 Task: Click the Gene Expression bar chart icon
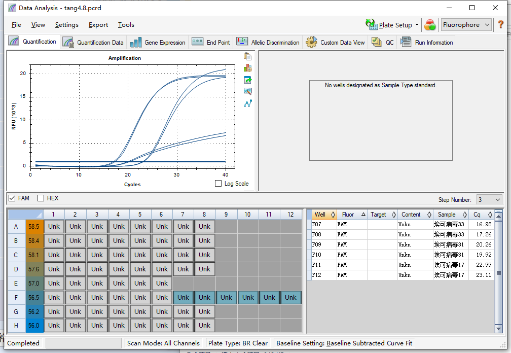pyautogui.click(x=135, y=43)
